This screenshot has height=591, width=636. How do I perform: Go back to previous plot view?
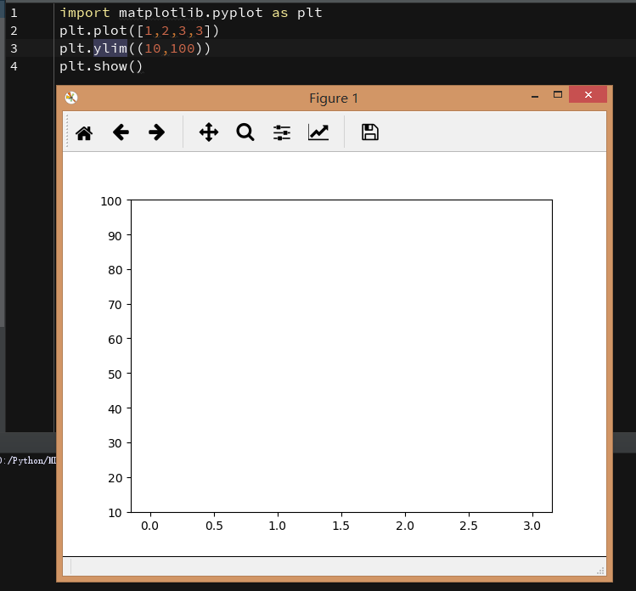click(121, 132)
